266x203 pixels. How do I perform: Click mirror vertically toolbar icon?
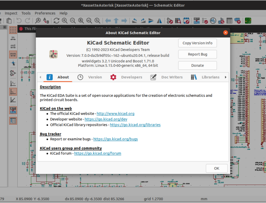point(151,21)
